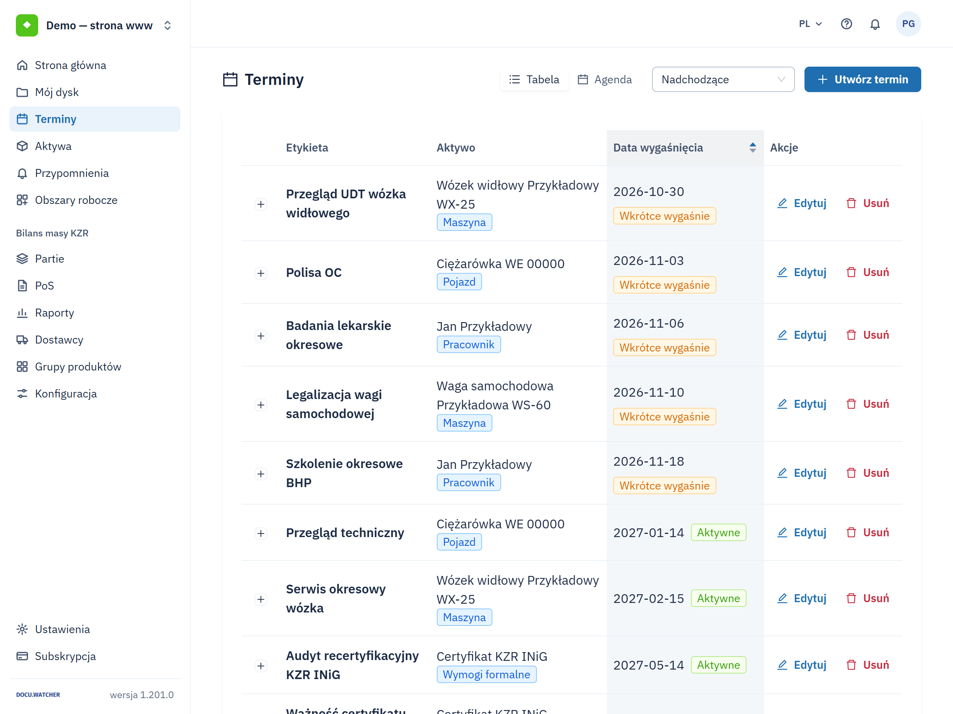Click Usuń for Serwis okresowy wózka
Screen dimensions: 953x714
coord(867,598)
